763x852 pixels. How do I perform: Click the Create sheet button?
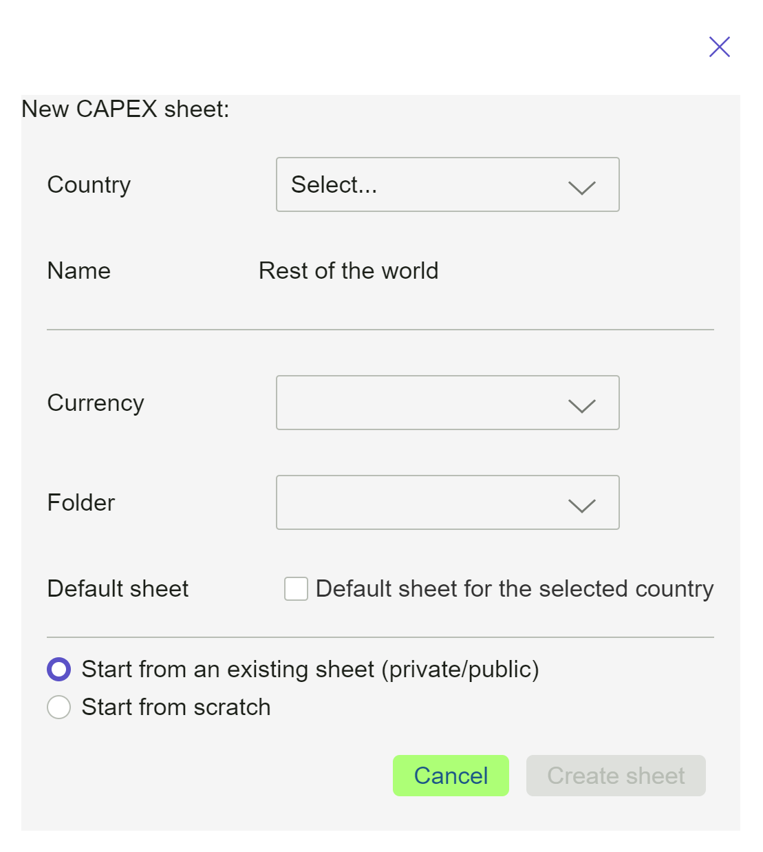pos(616,776)
